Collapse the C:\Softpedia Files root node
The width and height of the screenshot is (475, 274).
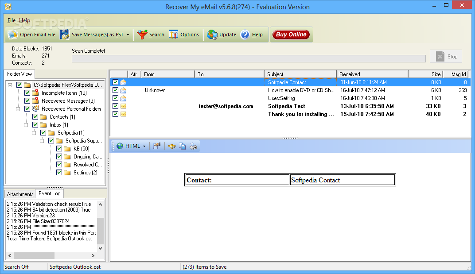coord(10,85)
